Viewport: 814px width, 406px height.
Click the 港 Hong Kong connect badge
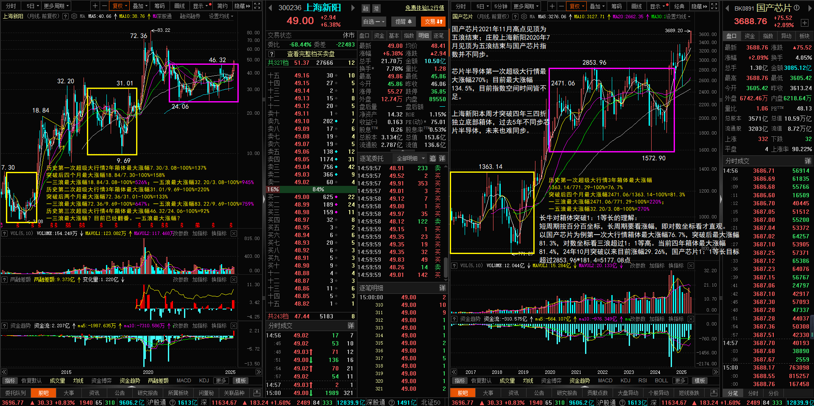376,8
